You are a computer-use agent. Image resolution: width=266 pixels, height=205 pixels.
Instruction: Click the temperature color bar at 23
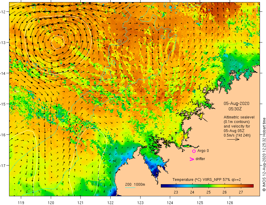coord(176,186)
